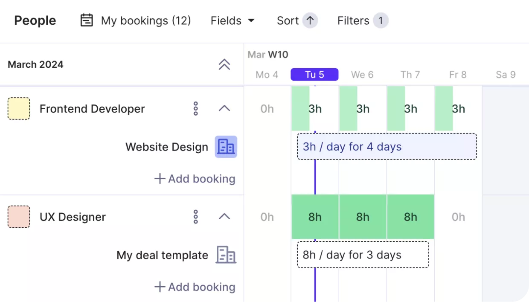The image size is (529, 302).
Task: Click UX Designer 0h cell on Friday
Action: click(458, 217)
